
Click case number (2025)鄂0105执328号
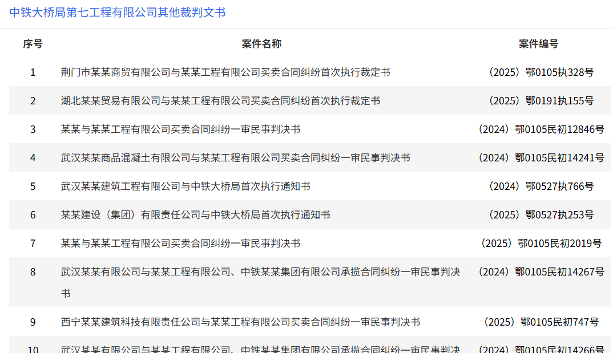click(x=539, y=72)
